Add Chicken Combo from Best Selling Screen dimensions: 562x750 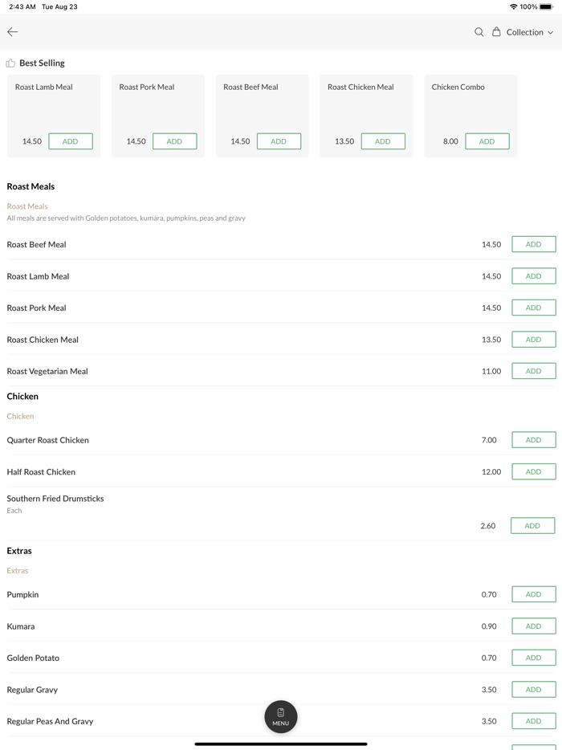click(x=487, y=141)
